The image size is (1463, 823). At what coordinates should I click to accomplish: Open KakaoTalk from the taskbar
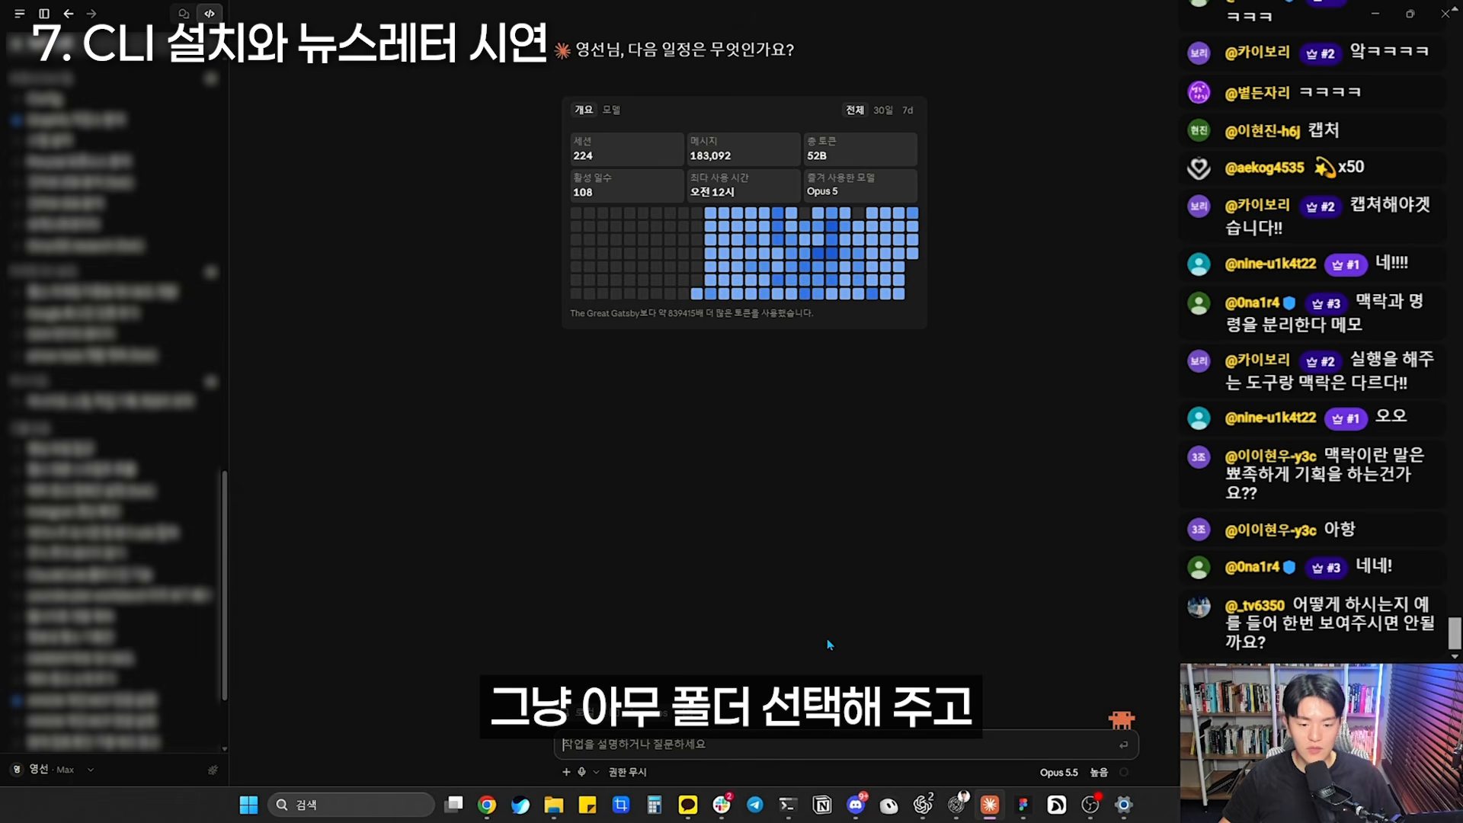(x=688, y=805)
